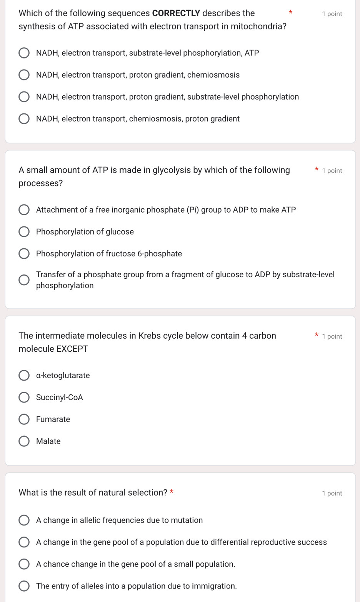Select the NADH, electron transport, substrate-level phosphorylation, ATP option
Screen dimensions: 360x602
(x=24, y=53)
